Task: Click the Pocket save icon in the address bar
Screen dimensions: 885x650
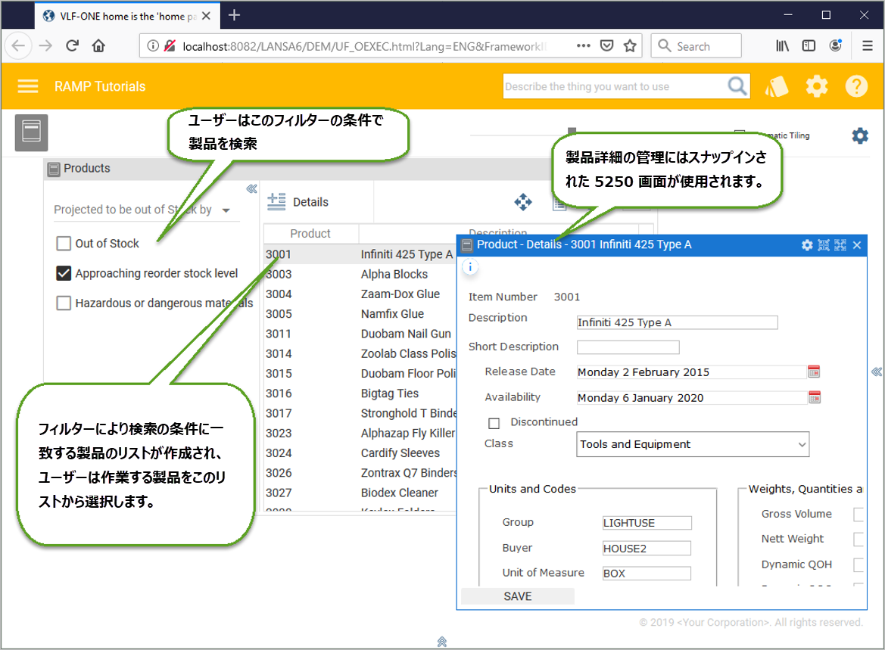Action: 606,45
